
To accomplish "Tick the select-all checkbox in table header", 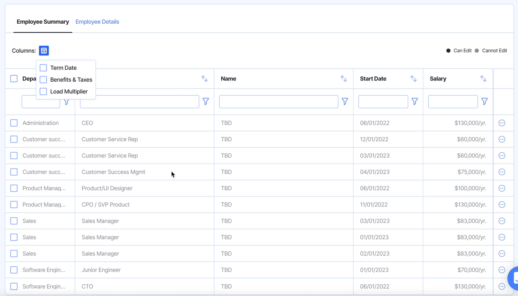I will point(14,79).
